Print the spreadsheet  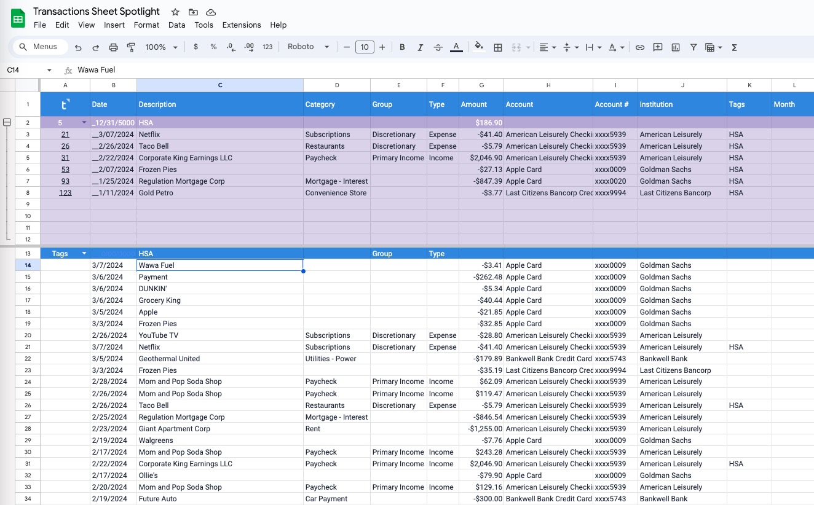pos(113,47)
